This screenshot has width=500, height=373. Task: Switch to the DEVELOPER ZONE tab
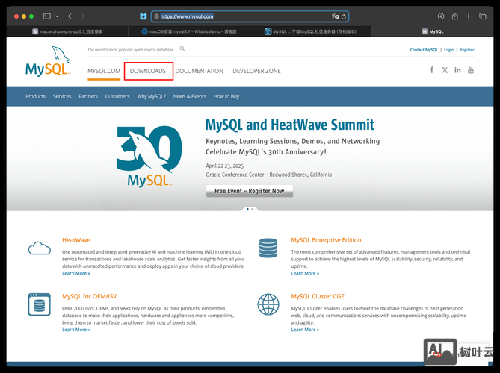pos(256,71)
